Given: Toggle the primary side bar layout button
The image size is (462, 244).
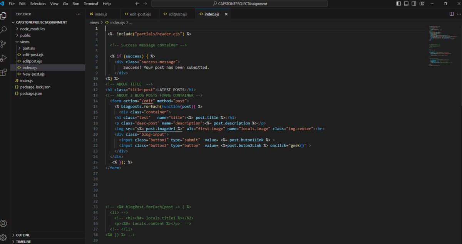Looking at the screenshot, I should coord(398,3).
